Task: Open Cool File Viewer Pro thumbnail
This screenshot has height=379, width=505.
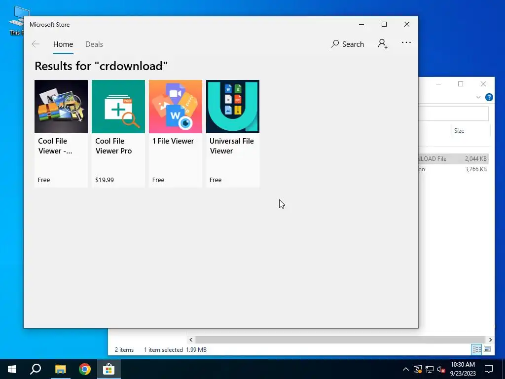Action: (118, 107)
